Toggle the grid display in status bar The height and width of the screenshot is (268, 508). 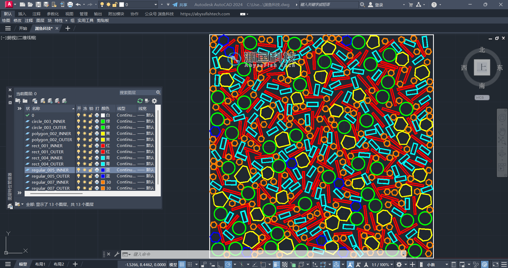click(x=182, y=264)
